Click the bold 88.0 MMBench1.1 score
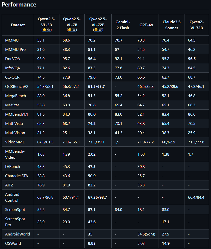211x249 pixels. pyautogui.click(x=92, y=114)
